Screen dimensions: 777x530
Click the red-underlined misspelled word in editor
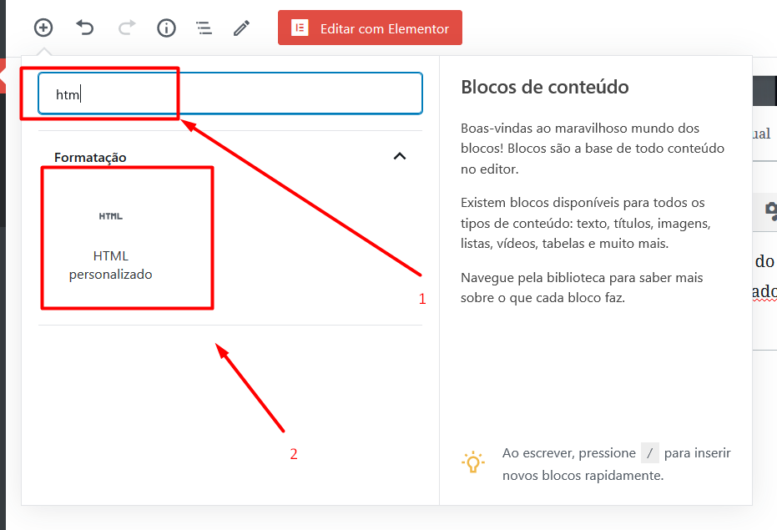pyautogui.click(x=764, y=292)
